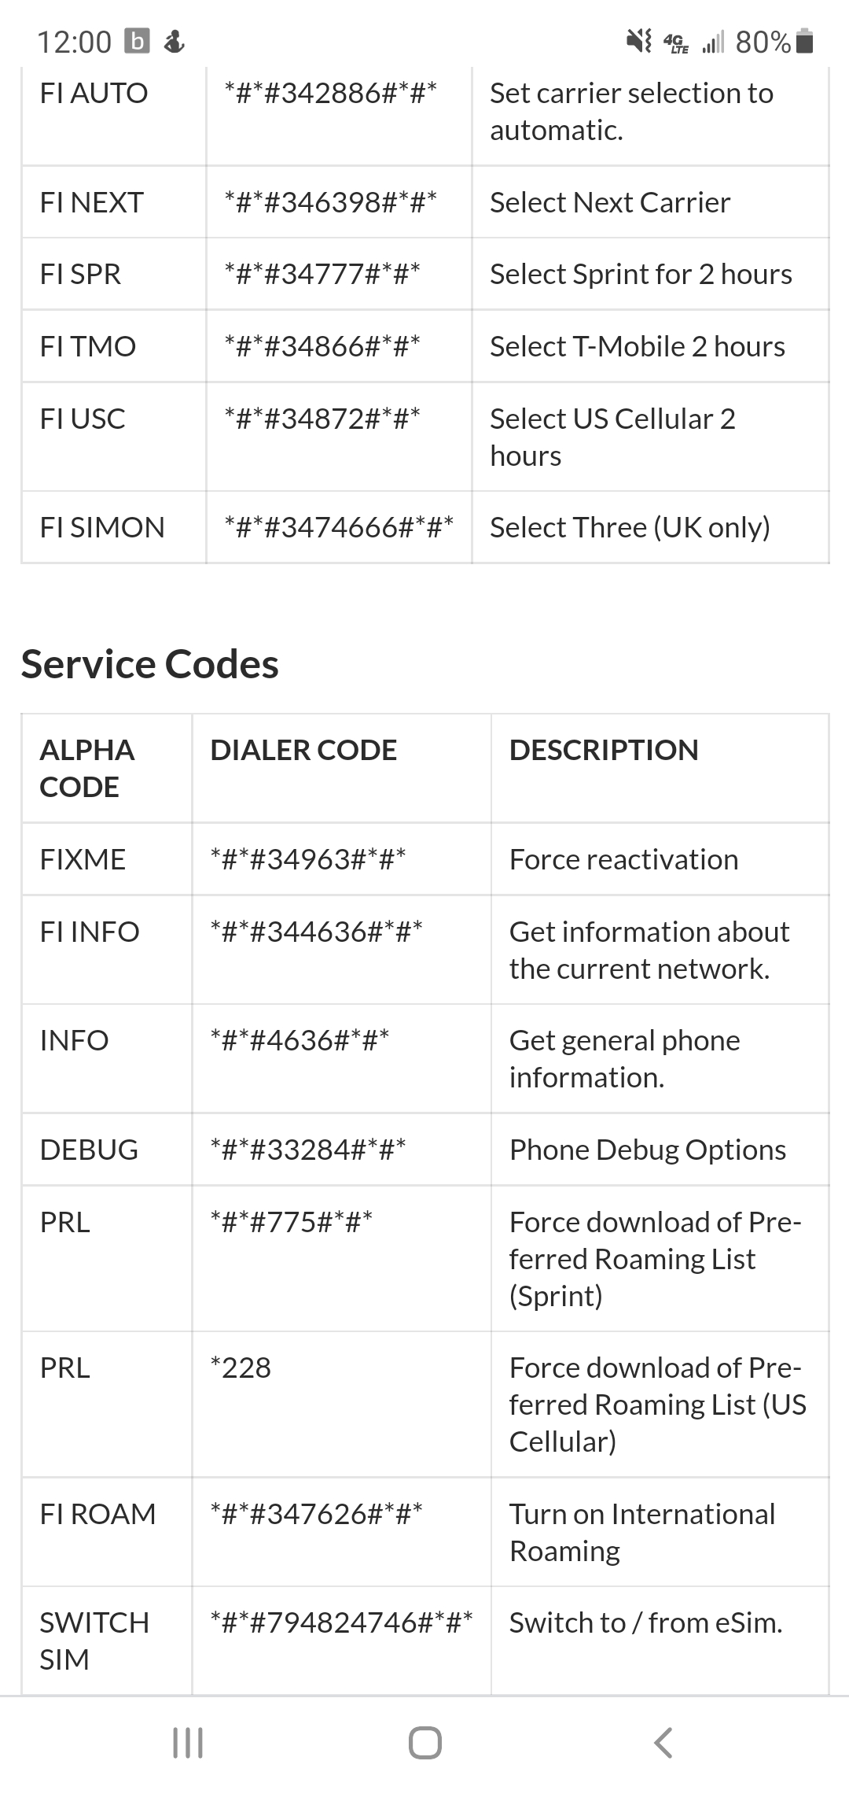Tap the FI AUTO dialer code
Viewport: 849px width, 1794px height.
pyautogui.click(x=330, y=93)
